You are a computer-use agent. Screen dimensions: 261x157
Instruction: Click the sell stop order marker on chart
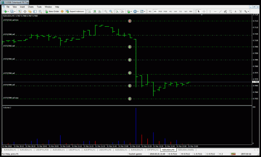coord(130,99)
